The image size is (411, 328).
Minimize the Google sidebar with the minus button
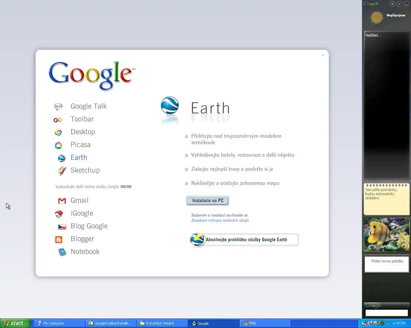point(406,4)
